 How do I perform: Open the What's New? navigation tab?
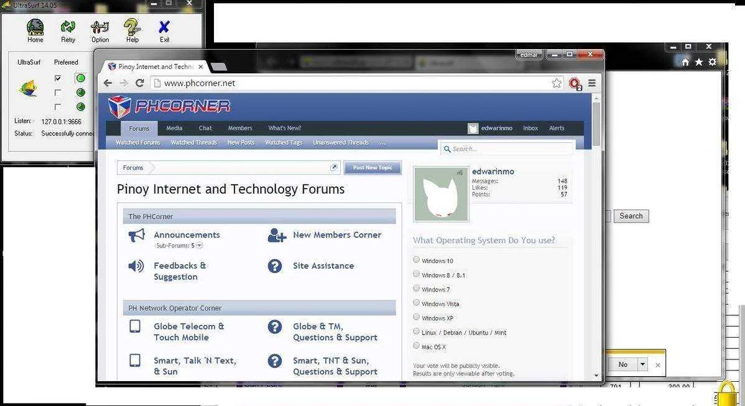coord(285,128)
